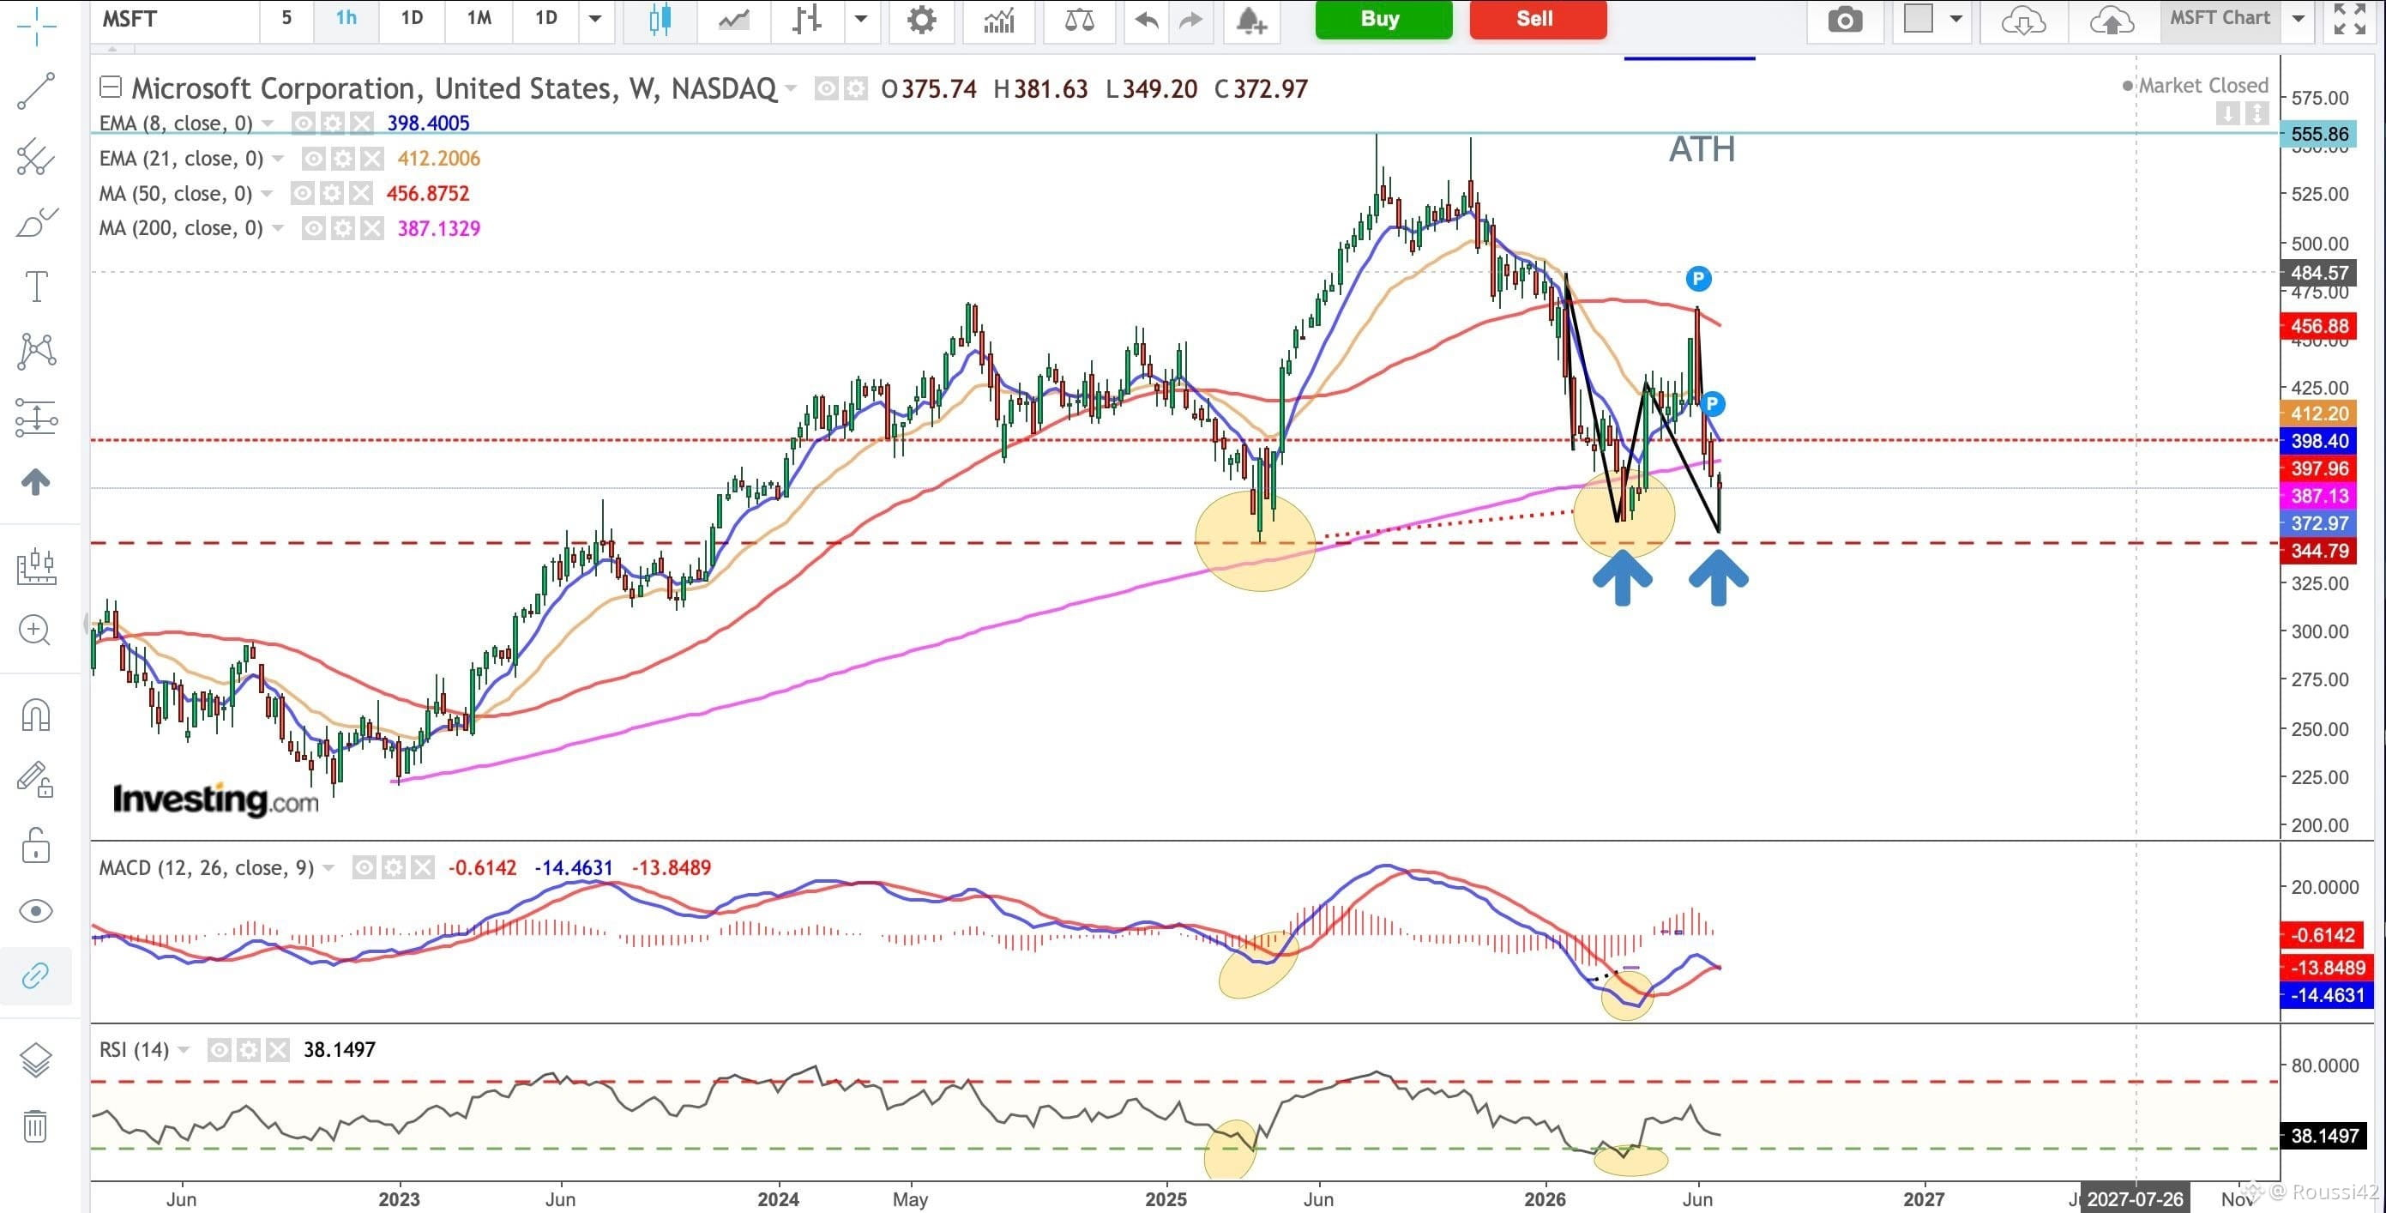Switch to area chart style

[x=733, y=19]
